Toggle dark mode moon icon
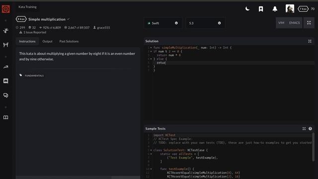 tap(247, 9)
